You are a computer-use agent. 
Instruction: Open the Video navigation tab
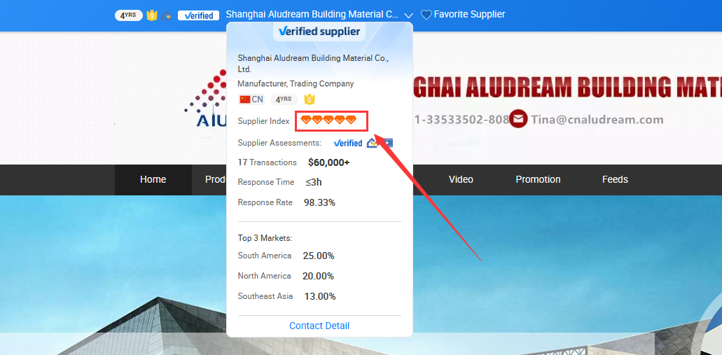(x=461, y=179)
